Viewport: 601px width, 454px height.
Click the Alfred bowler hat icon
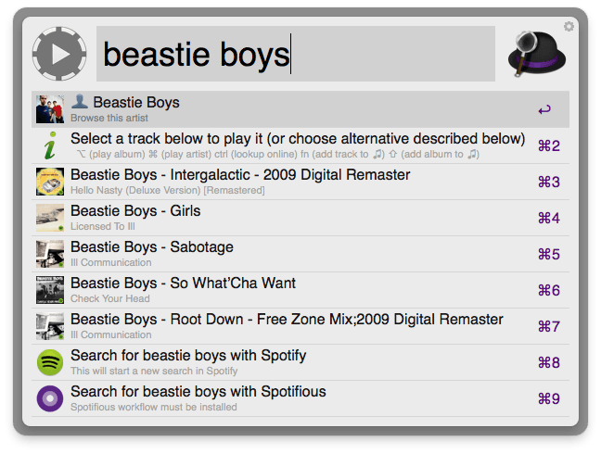538,56
